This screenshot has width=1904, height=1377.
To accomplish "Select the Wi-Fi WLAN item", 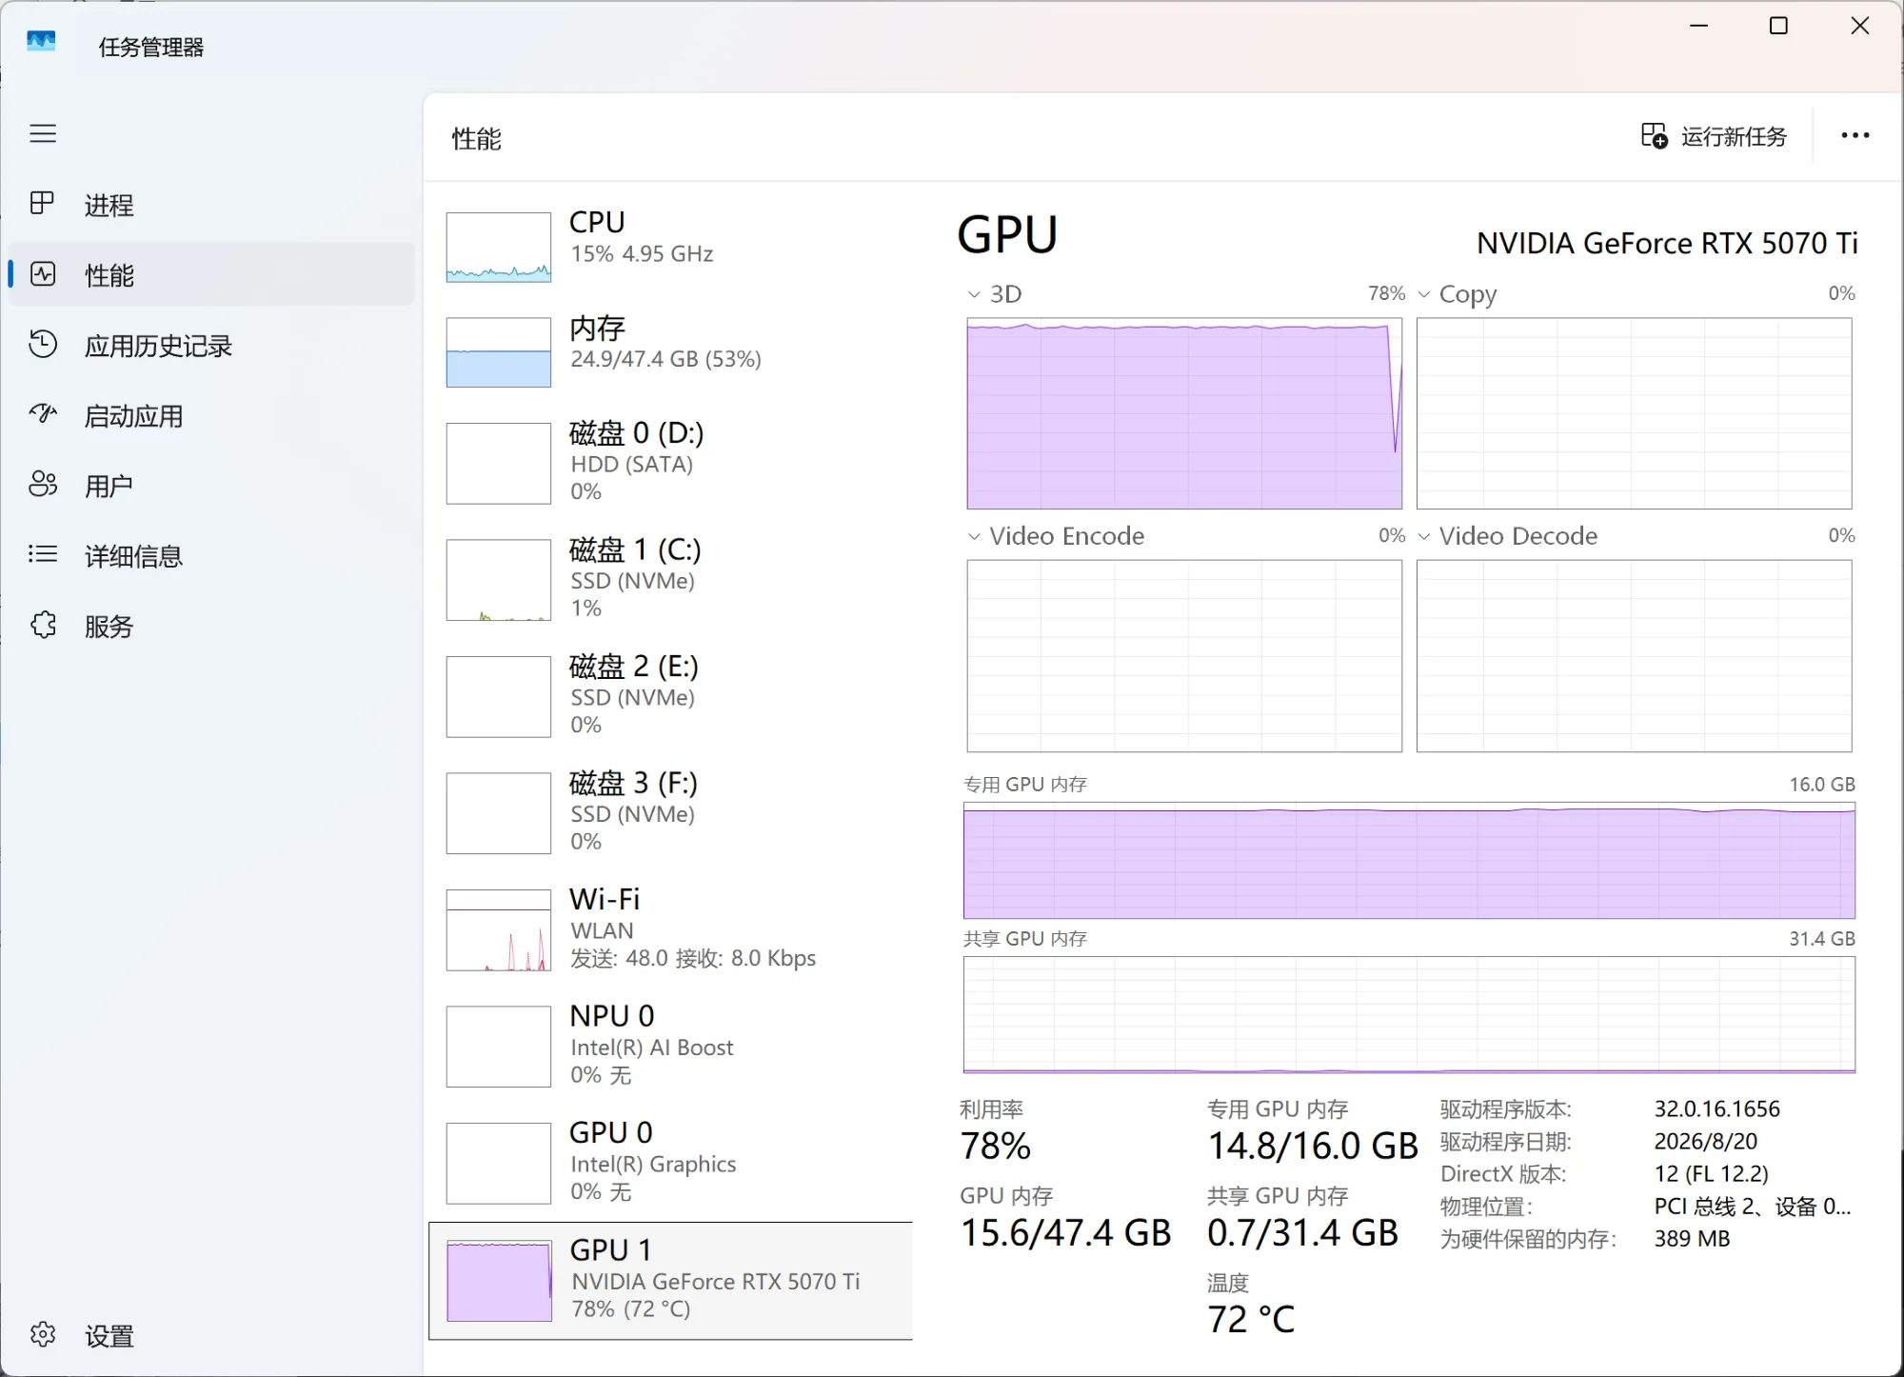I will click(670, 929).
